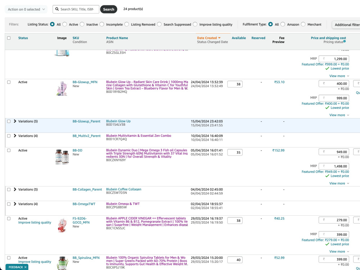Open the BB-Glowup_MFN SKU link

click(85, 82)
